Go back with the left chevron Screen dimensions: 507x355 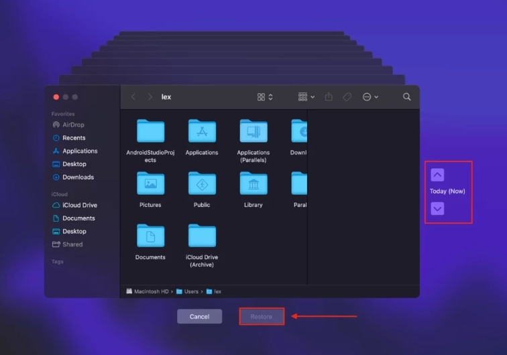133,97
